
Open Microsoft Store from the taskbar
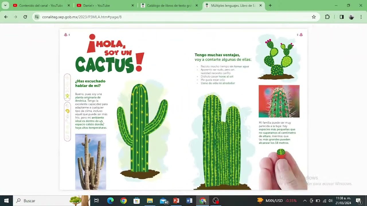(137, 201)
